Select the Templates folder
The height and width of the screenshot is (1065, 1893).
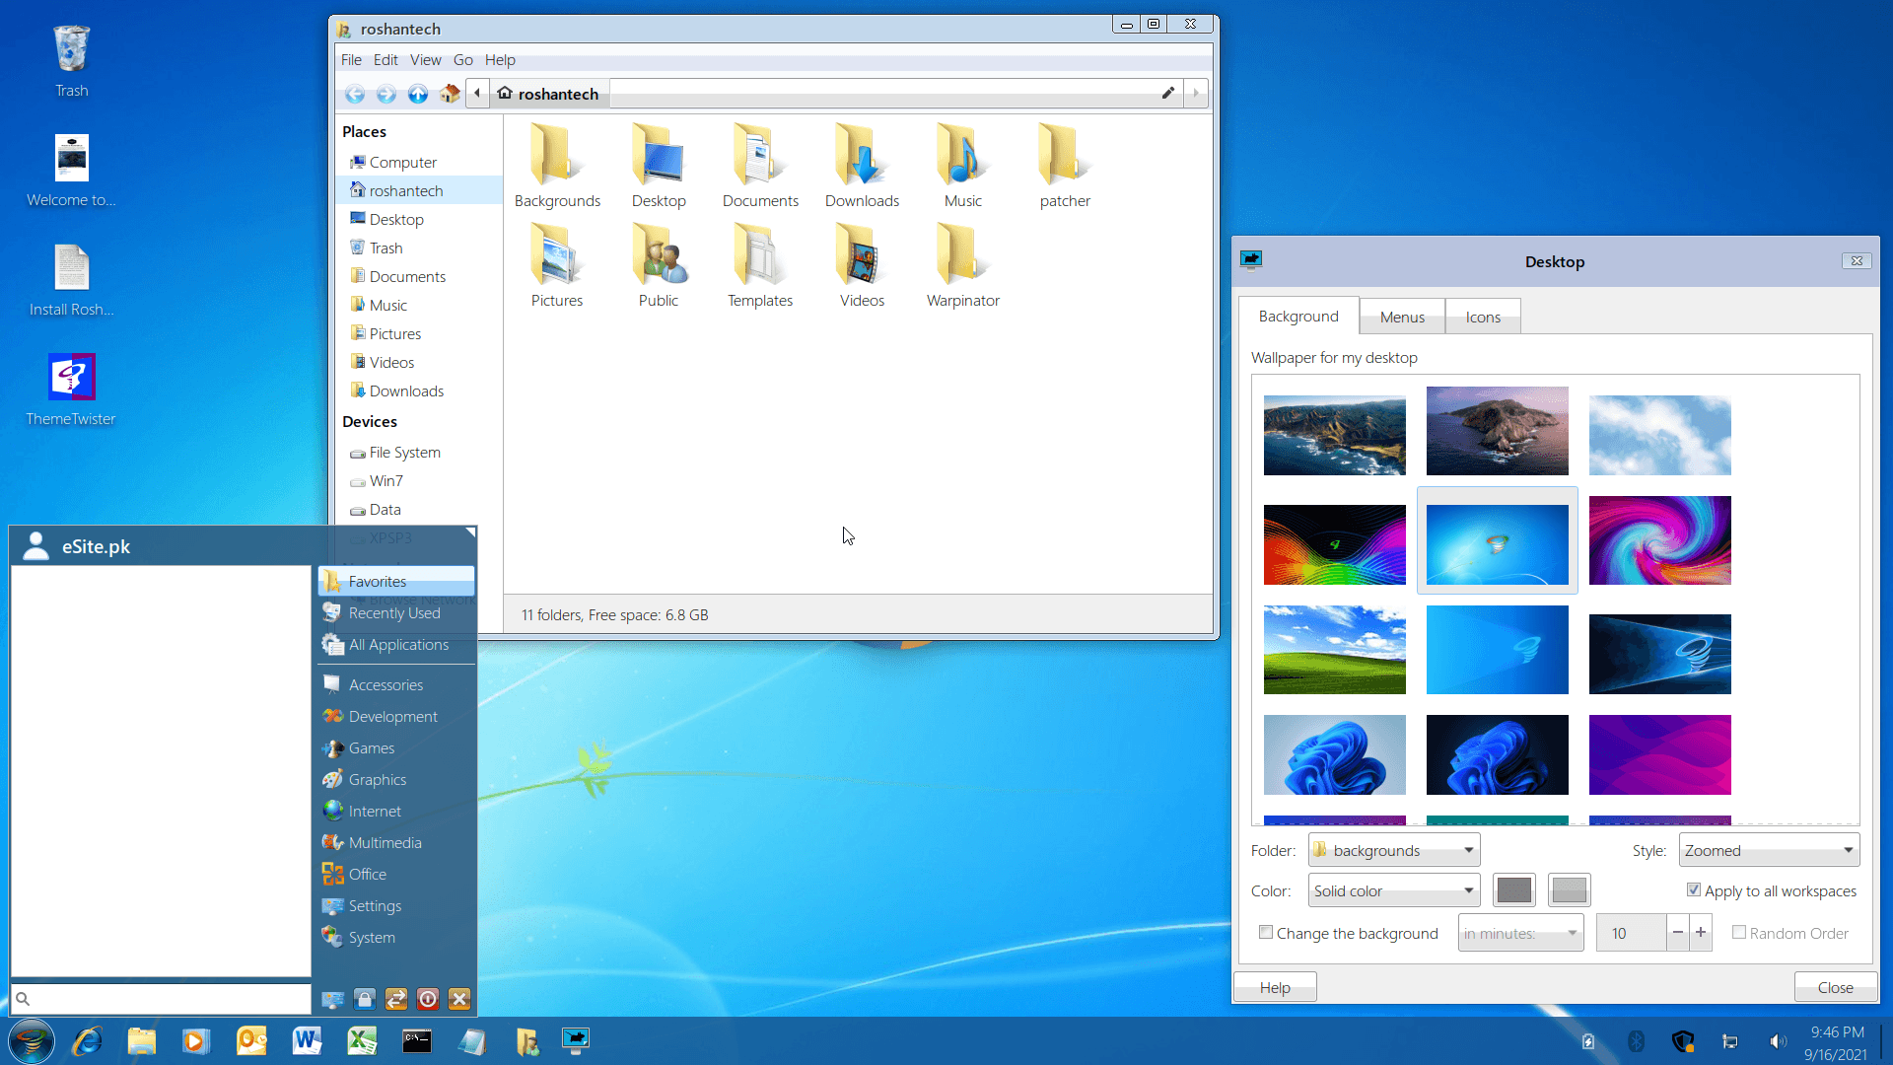[x=760, y=265]
